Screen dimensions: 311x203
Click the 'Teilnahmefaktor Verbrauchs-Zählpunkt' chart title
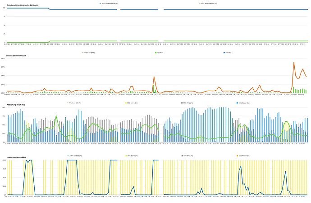(22, 5)
